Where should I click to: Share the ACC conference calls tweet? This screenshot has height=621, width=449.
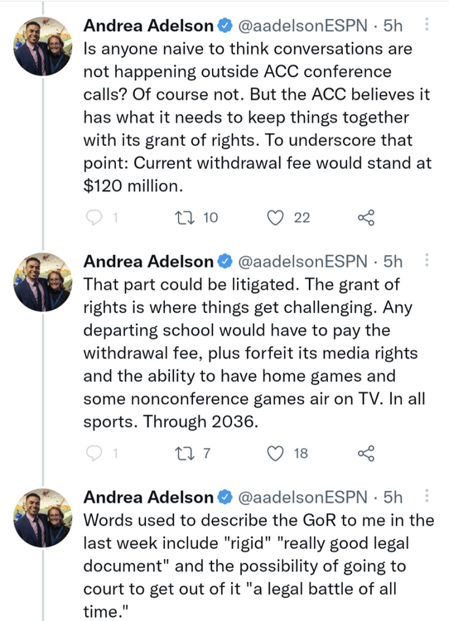click(366, 218)
